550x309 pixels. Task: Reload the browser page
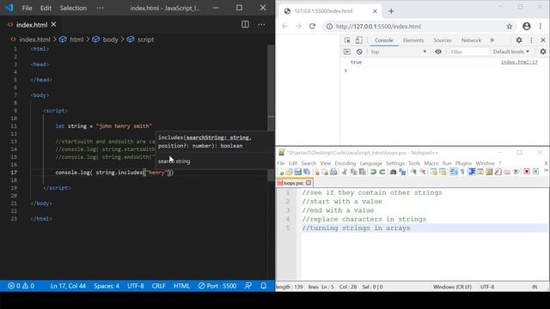[312, 27]
